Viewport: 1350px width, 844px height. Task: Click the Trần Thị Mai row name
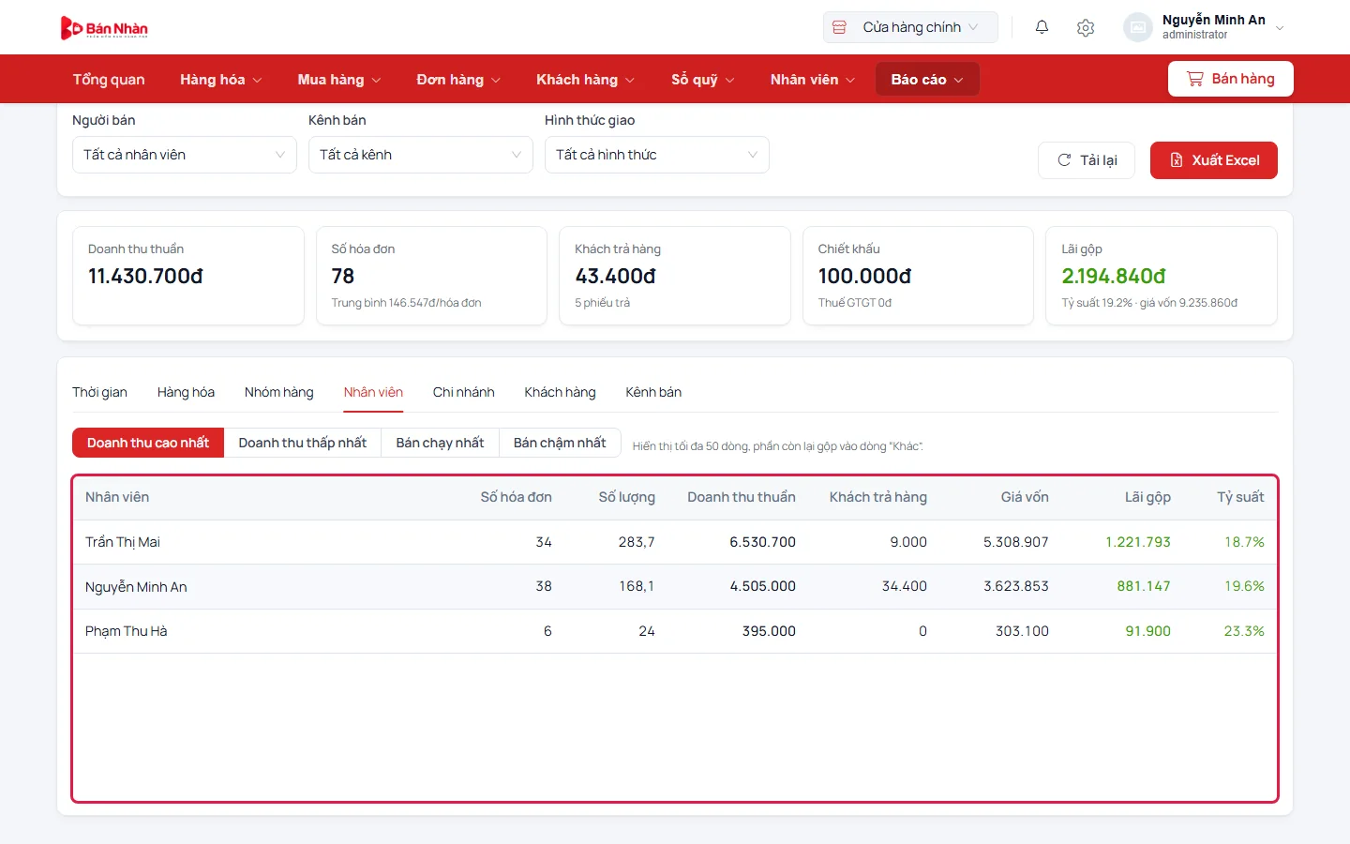(123, 542)
